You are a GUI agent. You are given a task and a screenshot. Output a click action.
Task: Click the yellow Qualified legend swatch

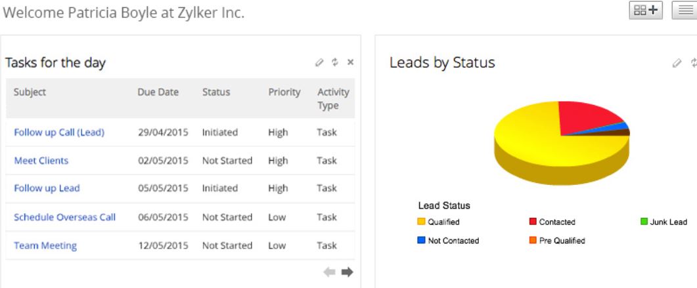pyautogui.click(x=421, y=222)
